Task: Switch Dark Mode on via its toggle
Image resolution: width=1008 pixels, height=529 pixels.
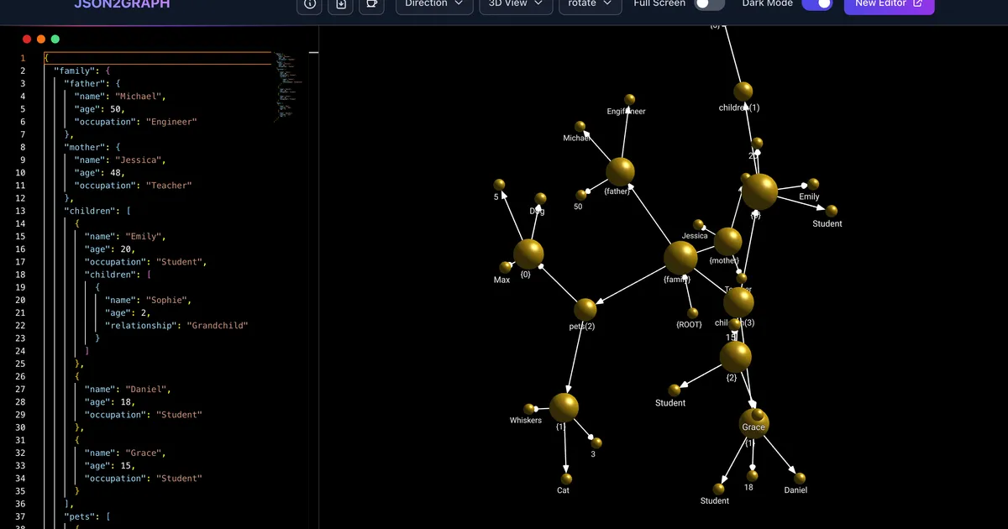Action: 816,5
